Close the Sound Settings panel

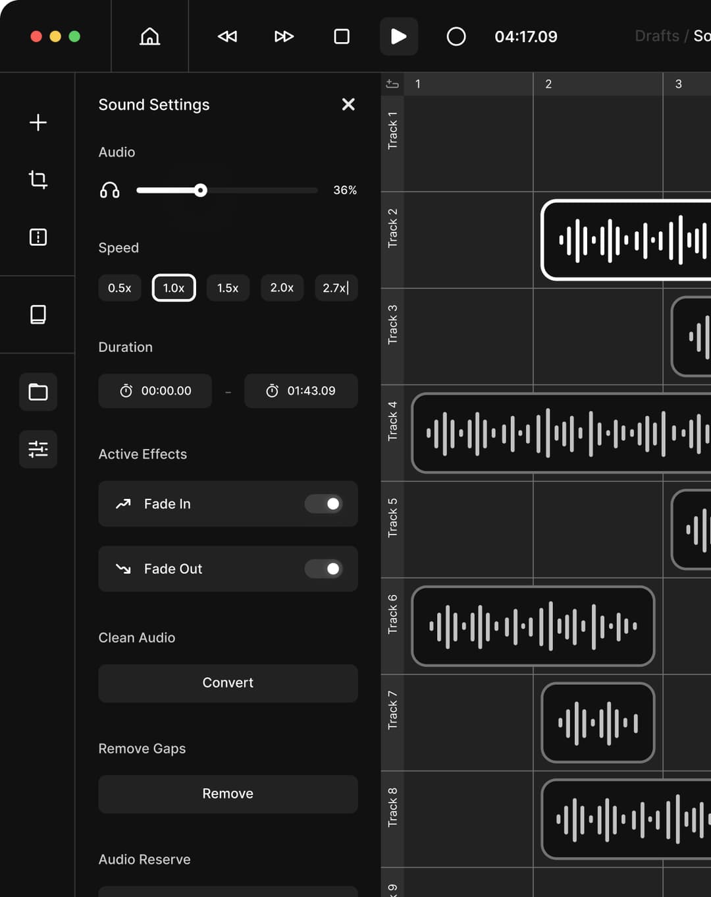coord(348,104)
